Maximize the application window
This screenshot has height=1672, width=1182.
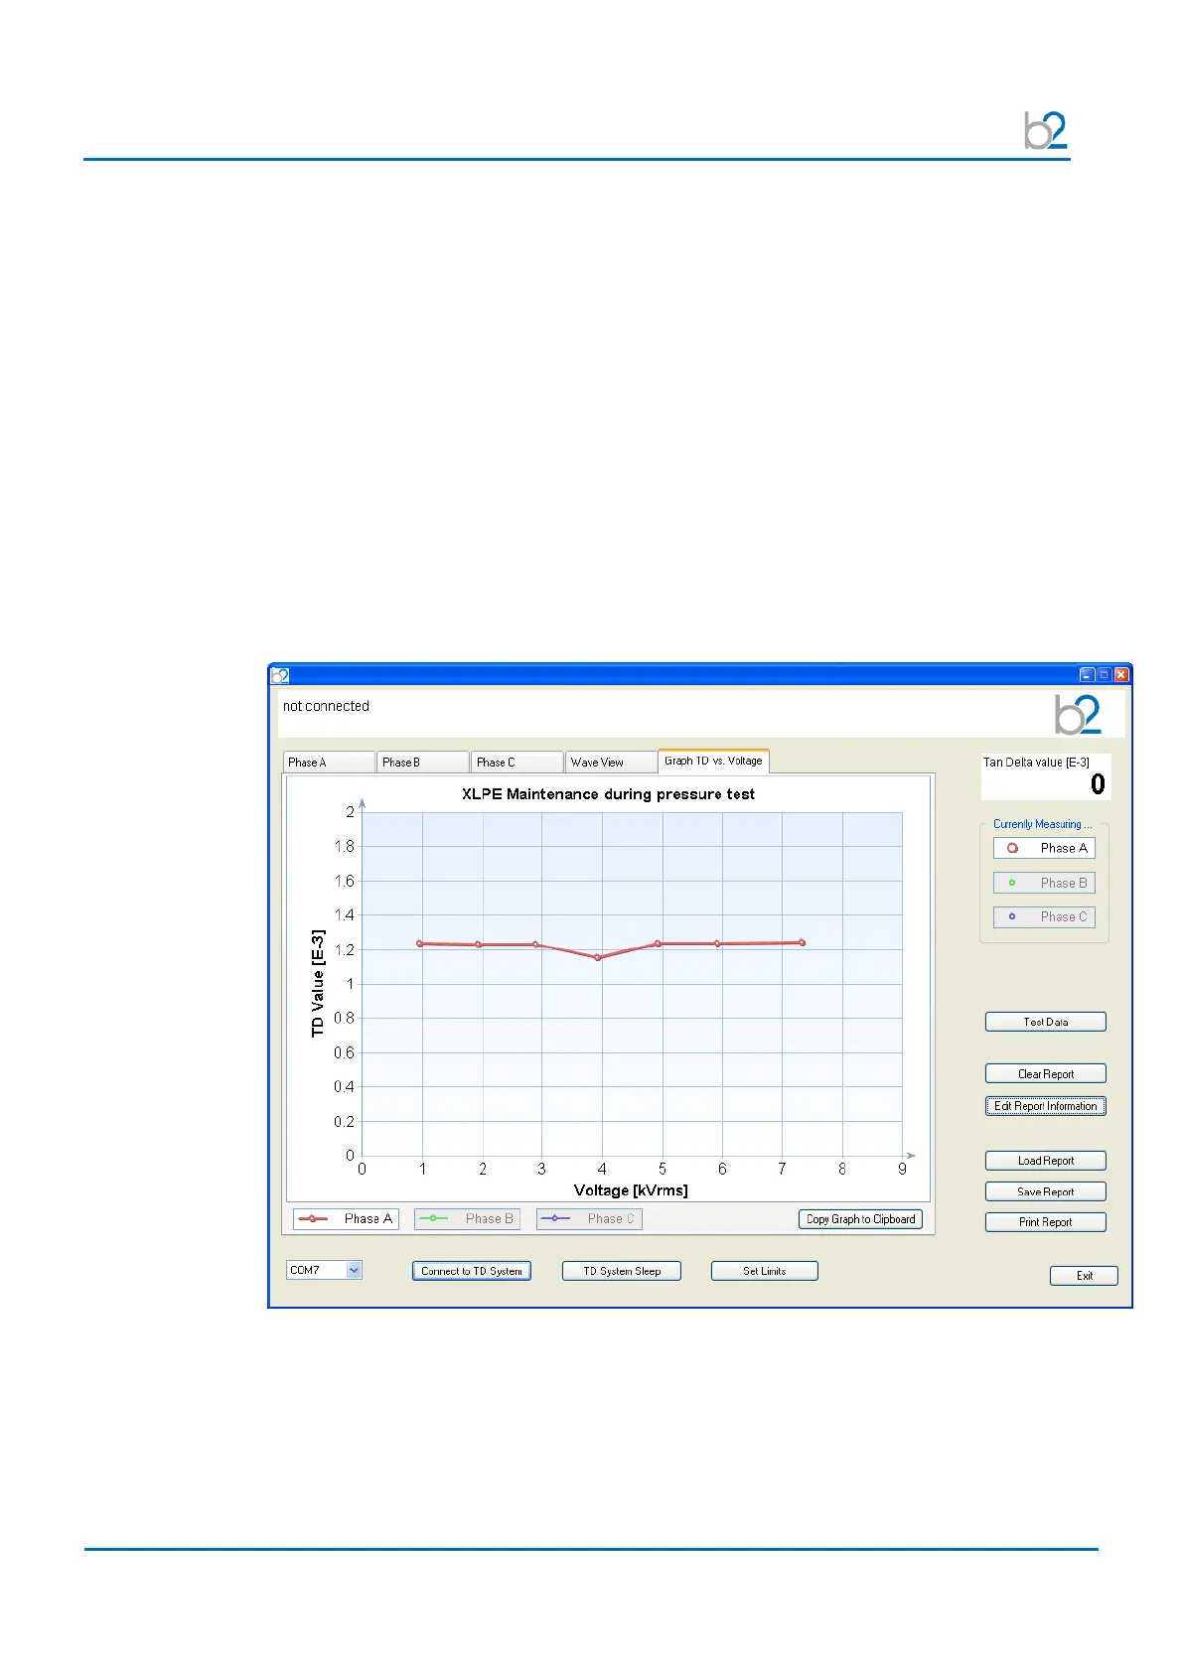(1104, 675)
